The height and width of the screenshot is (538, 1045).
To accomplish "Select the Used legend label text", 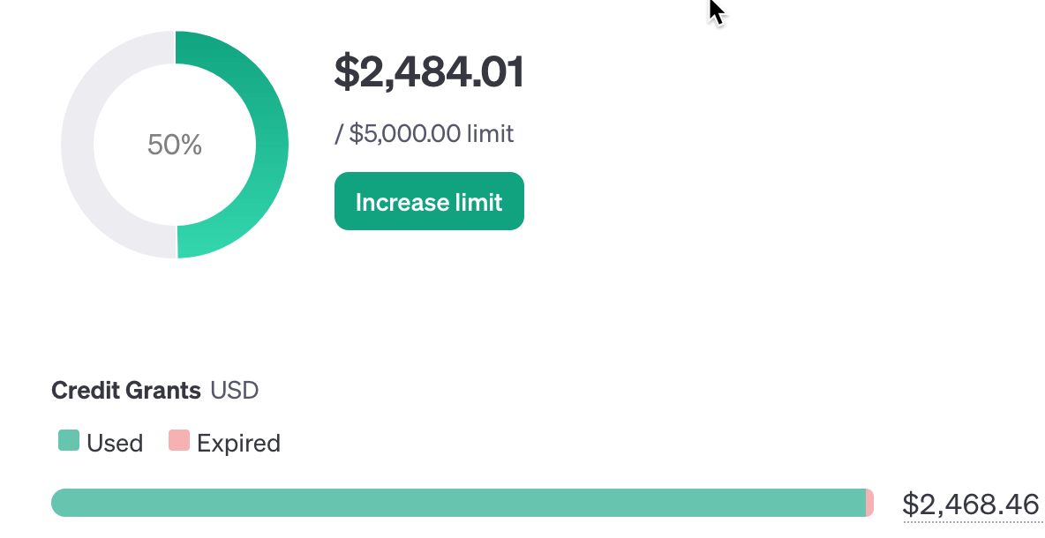I will [x=115, y=443].
